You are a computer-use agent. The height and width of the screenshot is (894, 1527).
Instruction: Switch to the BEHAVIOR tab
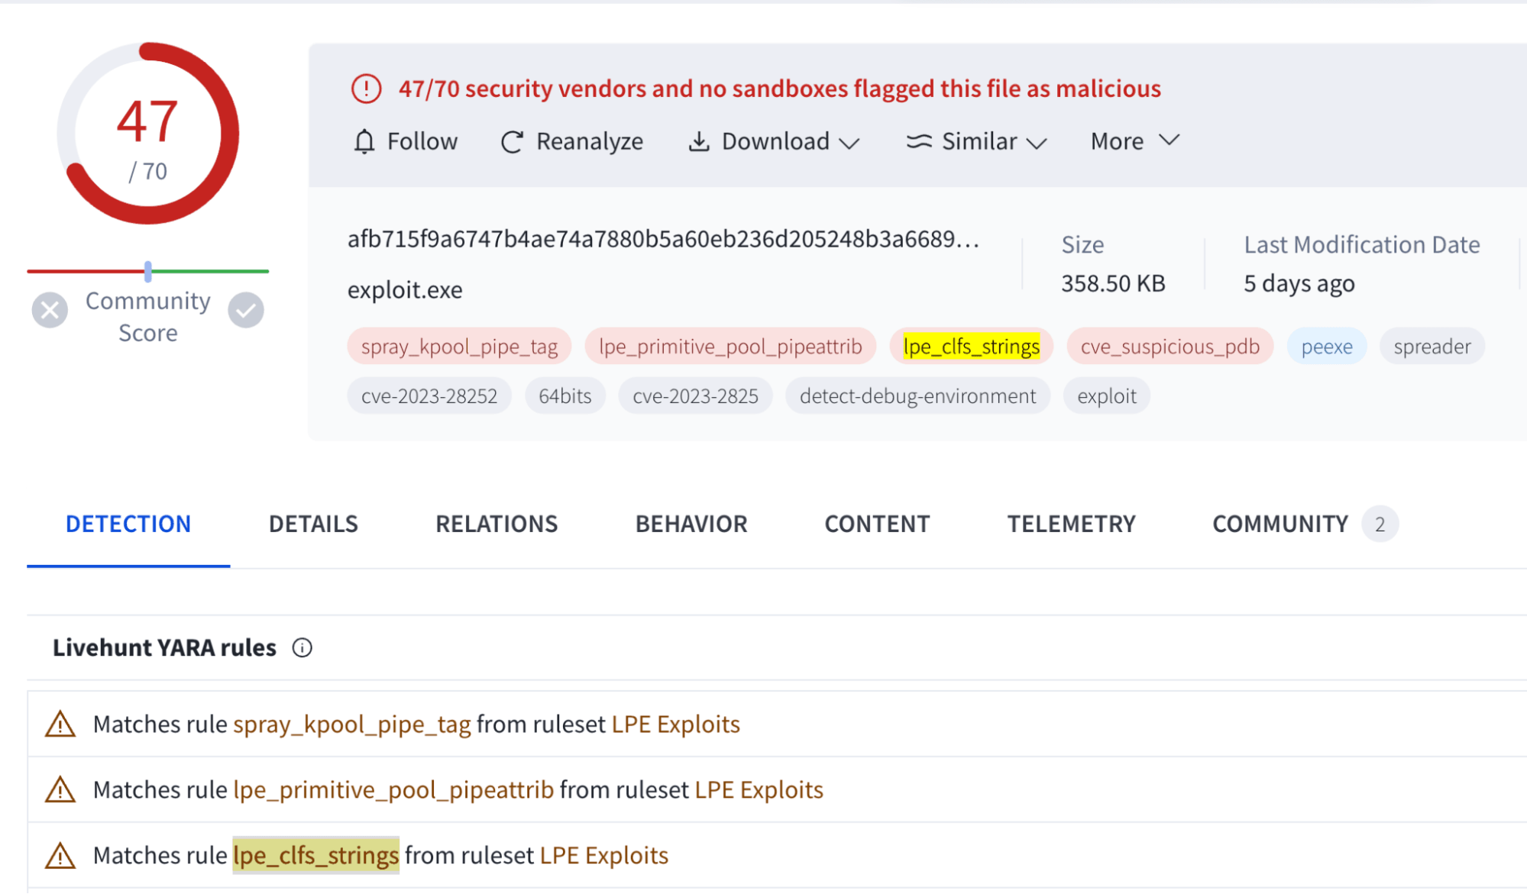point(690,521)
